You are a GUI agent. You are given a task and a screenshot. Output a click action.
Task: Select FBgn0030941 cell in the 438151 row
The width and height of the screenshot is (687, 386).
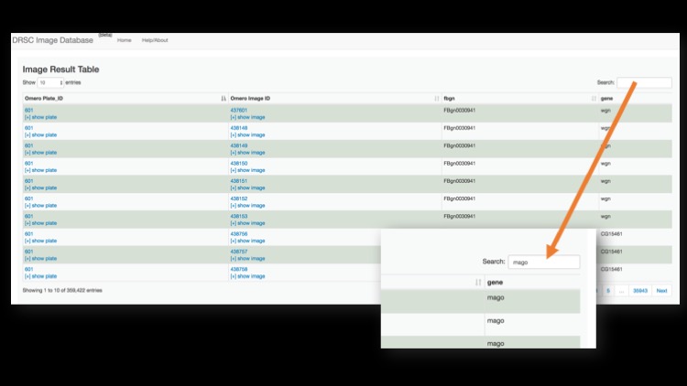tap(459, 181)
